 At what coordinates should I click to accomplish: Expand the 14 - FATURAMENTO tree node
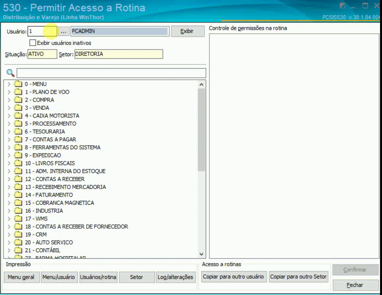[x=9, y=195]
